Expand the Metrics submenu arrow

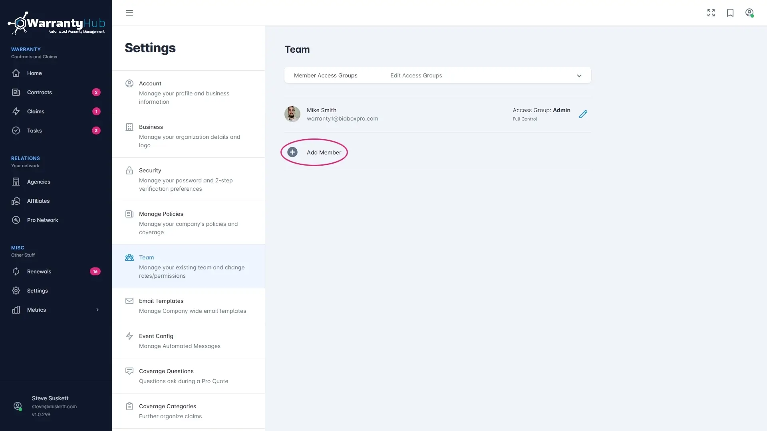point(97,310)
